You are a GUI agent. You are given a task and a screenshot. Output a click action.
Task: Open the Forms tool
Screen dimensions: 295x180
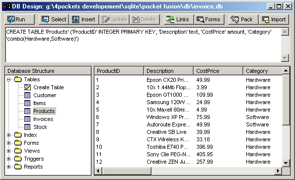tap(209, 19)
